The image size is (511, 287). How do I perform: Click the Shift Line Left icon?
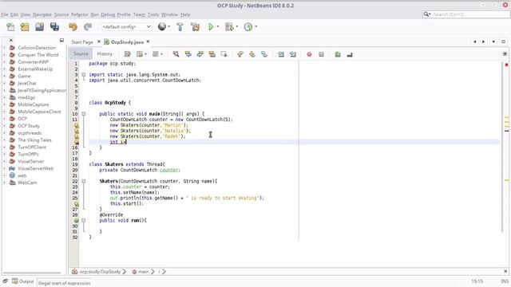(x=280, y=54)
